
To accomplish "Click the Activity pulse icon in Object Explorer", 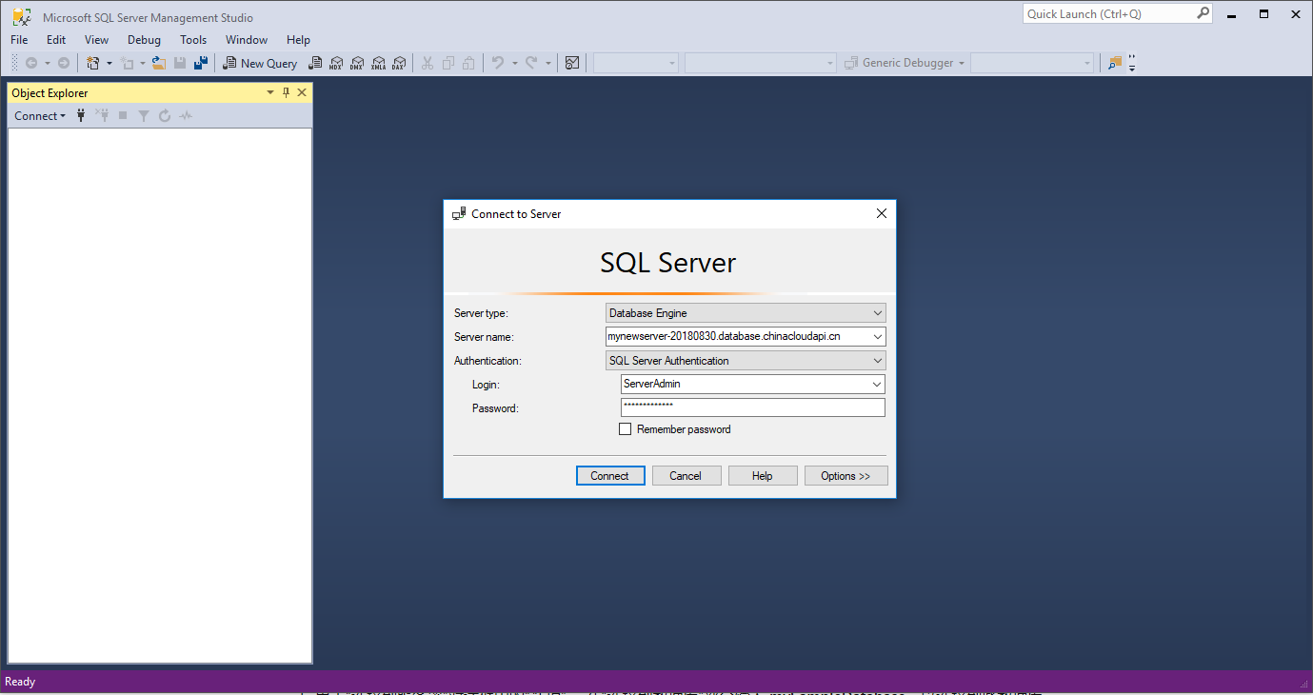I will [186, 115].
